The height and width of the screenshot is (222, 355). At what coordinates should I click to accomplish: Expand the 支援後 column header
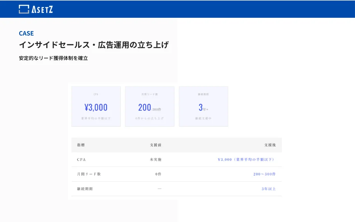pyautogui.click(x=270, y=145)
